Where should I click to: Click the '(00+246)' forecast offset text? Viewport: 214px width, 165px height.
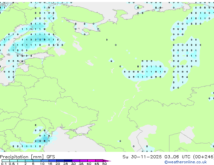click(x=204, y=157)
